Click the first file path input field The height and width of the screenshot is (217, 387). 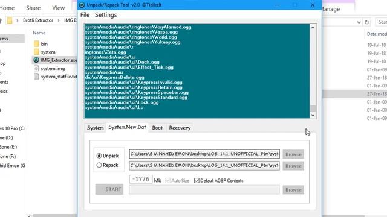[x=204, y=154]
